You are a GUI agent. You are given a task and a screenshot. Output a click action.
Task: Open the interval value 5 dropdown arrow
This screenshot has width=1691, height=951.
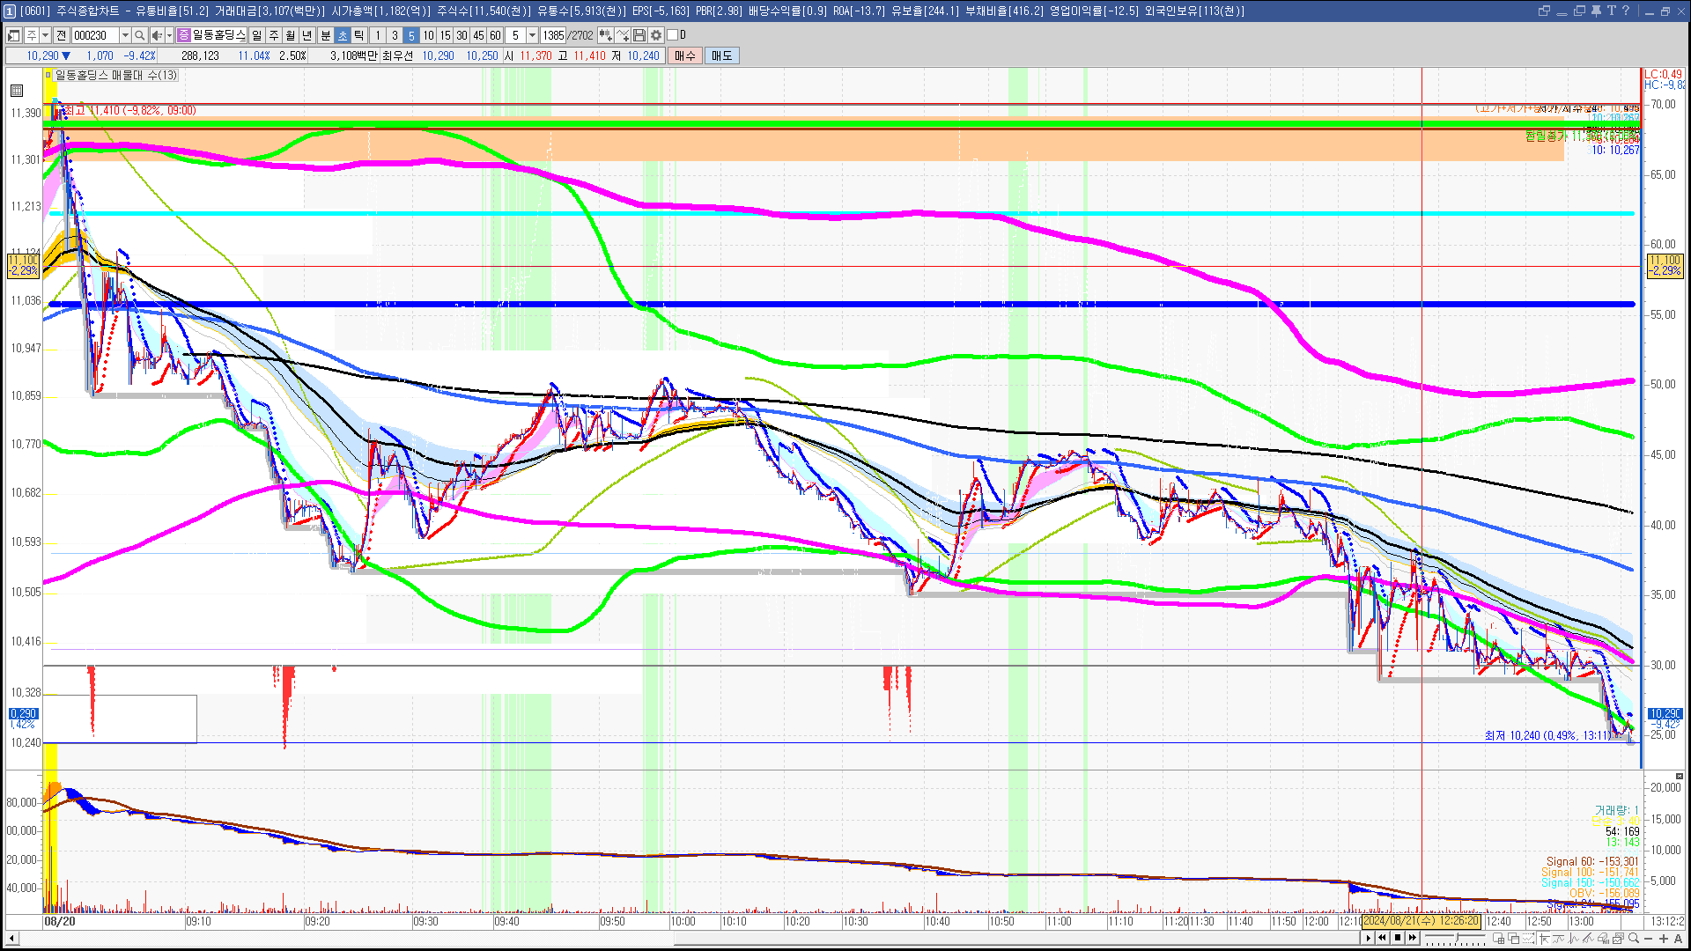tap(532, 35)
